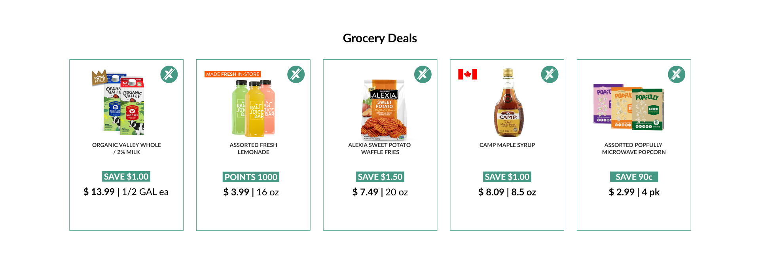Select the Assorted Fresh Lemonade title
760x265 pixels.
tap(254, 149)
